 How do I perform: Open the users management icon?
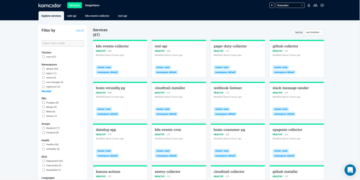click(315, 5)
